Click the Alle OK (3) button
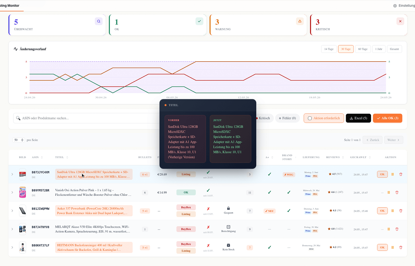 coord(387,118)
